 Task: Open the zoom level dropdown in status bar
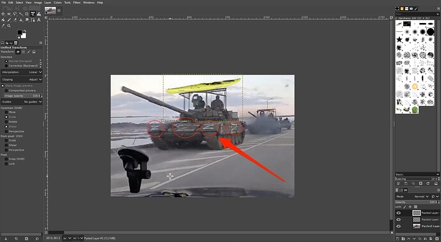pos(78,238)
